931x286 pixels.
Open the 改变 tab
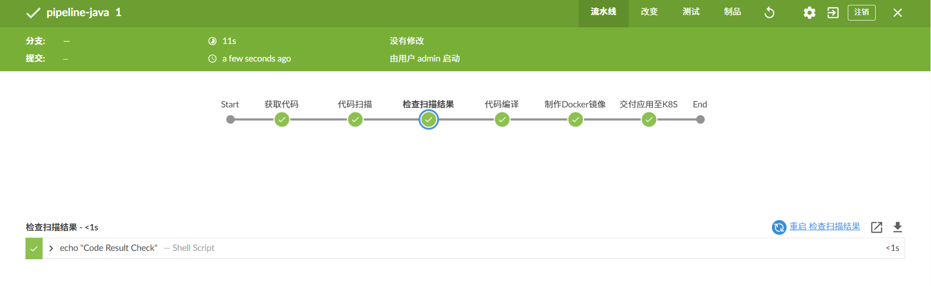click(x=649, y=12)
